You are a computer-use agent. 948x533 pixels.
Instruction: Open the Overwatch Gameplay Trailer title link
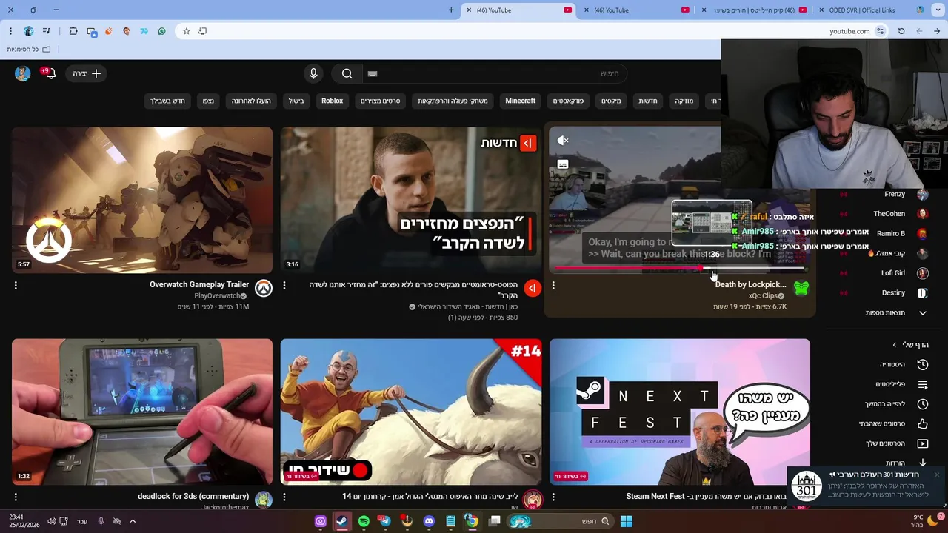pos(198,284)
